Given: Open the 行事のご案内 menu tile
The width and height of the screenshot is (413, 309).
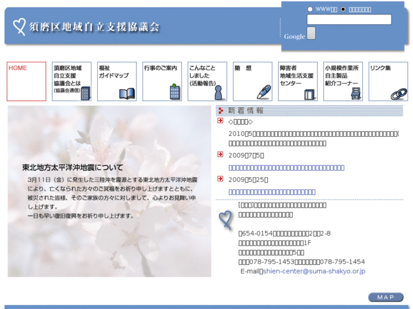Looking at the screenshot, I should (x=162, y=81).
